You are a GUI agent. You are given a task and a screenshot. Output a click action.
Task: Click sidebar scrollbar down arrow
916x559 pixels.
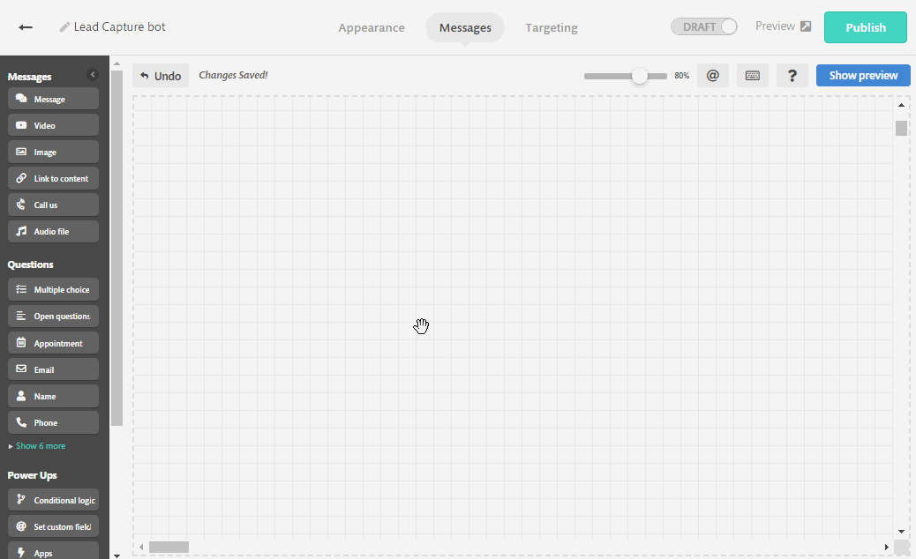[116, 555]
